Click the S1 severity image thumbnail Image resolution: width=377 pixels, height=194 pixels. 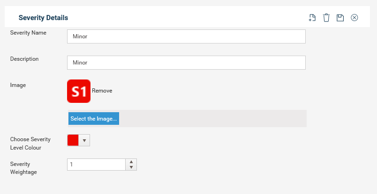[79, 91]
